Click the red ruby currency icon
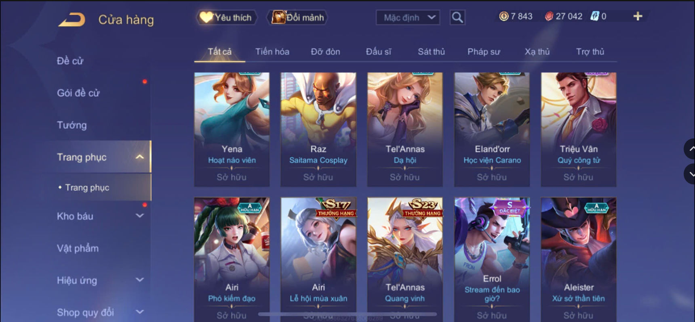Screen dimensions: 695x322 tap(548, 16)
